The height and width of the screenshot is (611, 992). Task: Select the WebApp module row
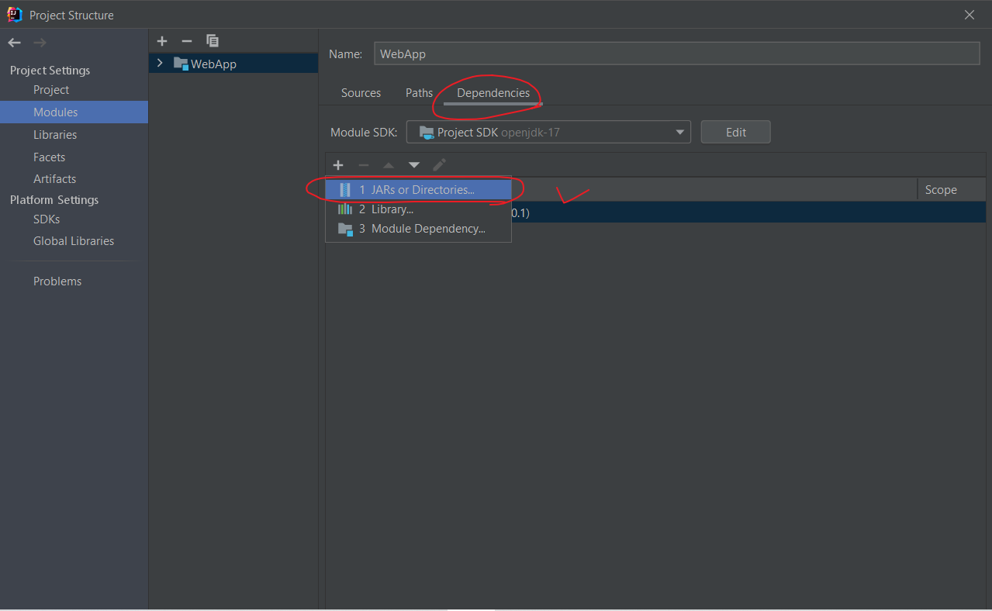pyautogui.click(x=233, y=64)
